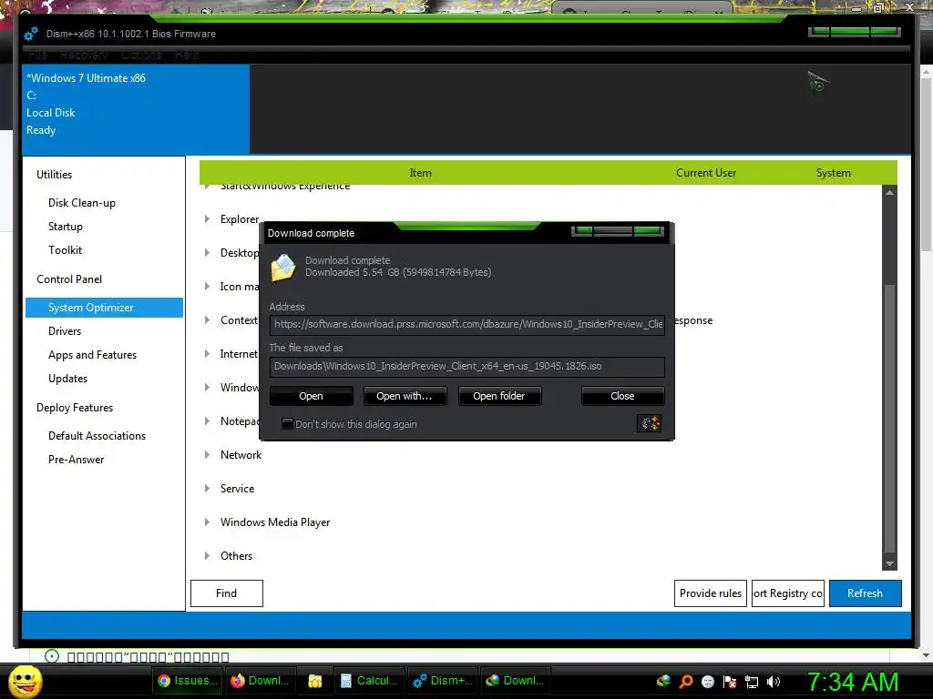Check Don't show this dialog again
Image resolution: width=933 pixels, height=699 pixels.
click(287, 424)
